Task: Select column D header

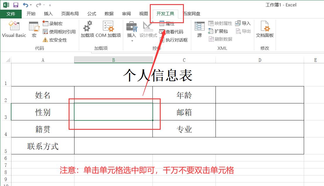Action: [260, 60]
